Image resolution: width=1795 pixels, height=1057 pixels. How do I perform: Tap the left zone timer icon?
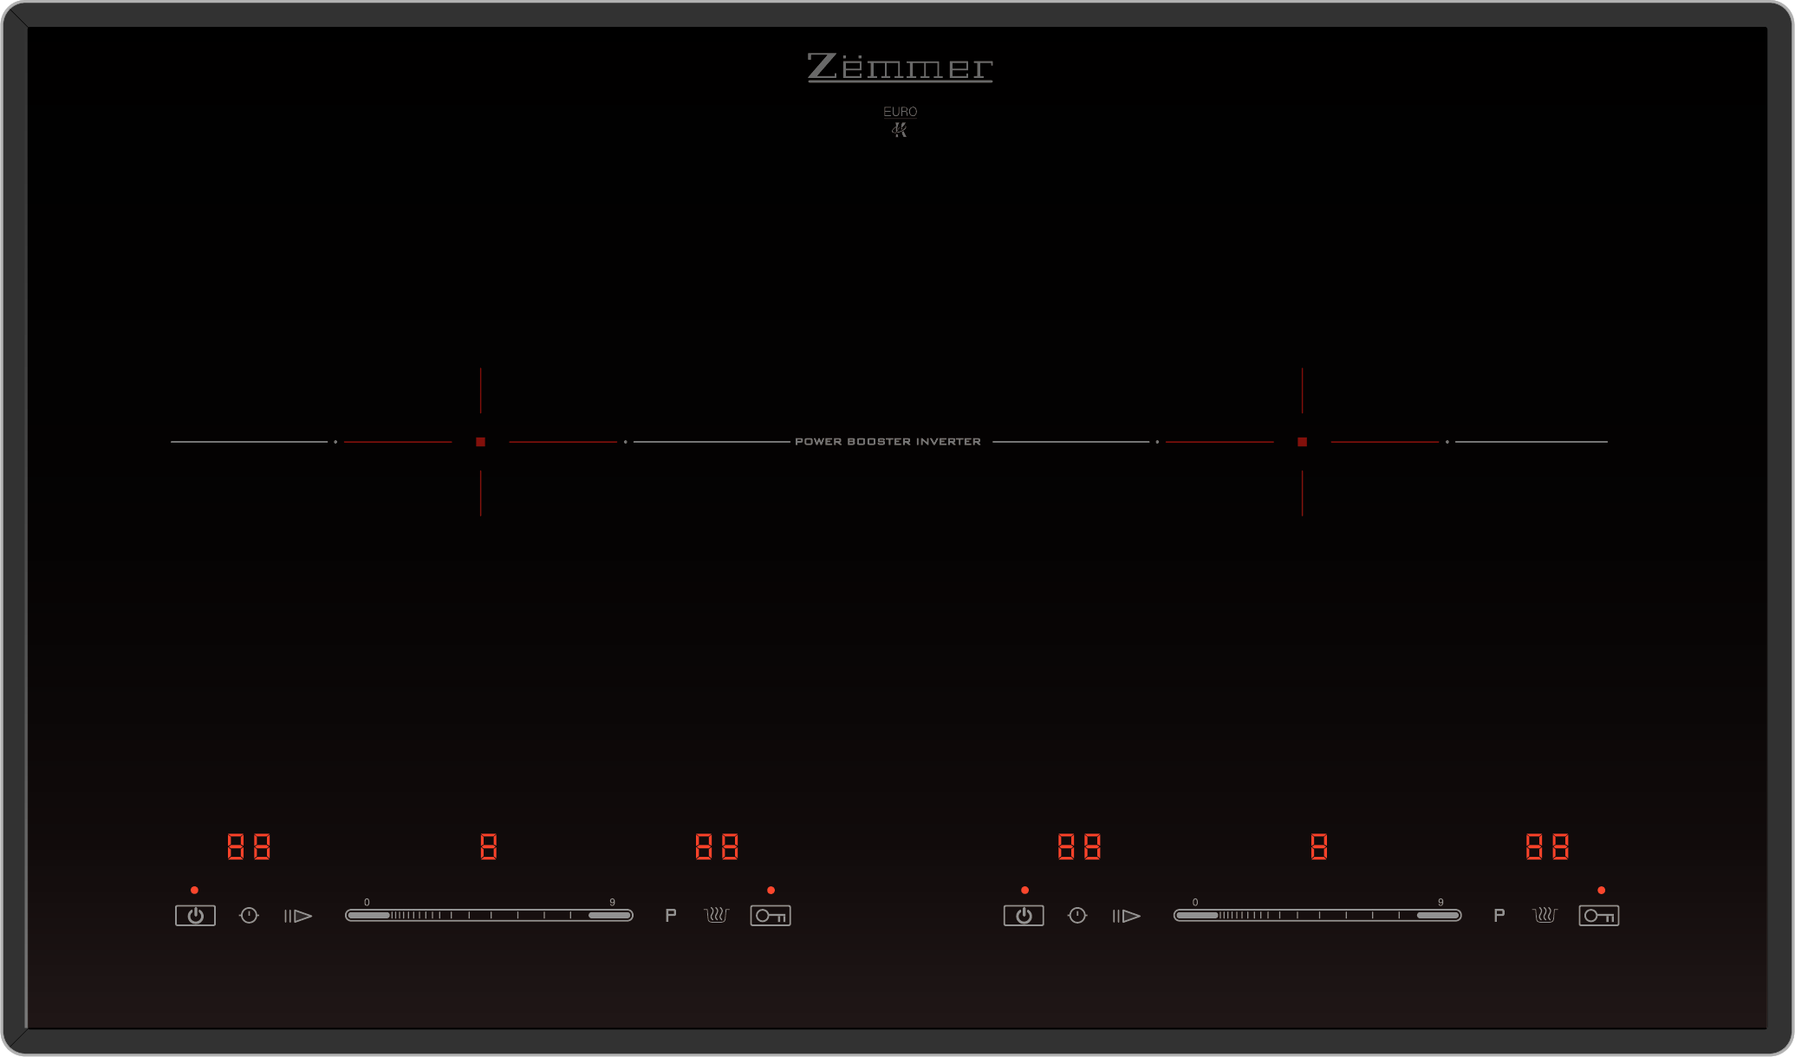pos(249,916)
